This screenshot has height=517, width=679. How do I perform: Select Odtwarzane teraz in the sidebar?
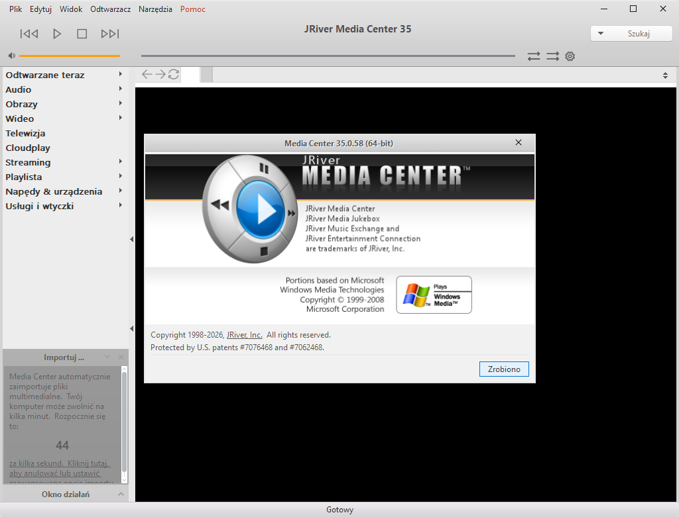click(x=45, y=75)
